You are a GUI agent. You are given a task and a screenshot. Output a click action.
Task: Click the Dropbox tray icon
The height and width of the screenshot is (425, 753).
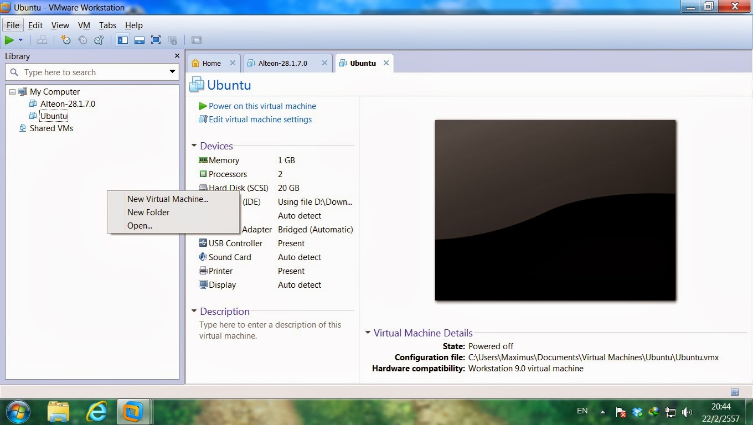click(638, 412)
